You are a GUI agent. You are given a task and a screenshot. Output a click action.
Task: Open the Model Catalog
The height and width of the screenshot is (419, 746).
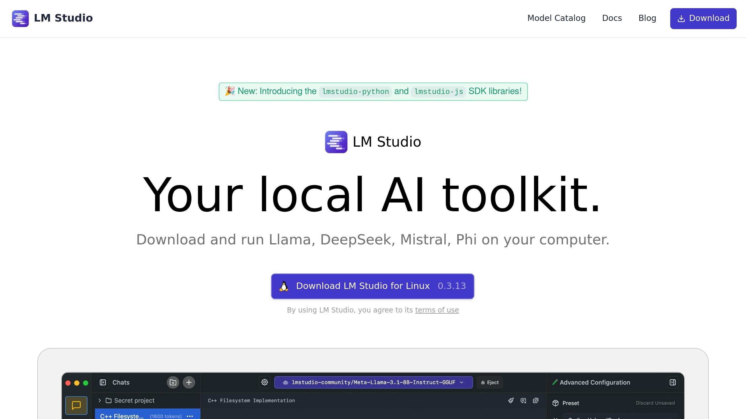coord(556,18)
